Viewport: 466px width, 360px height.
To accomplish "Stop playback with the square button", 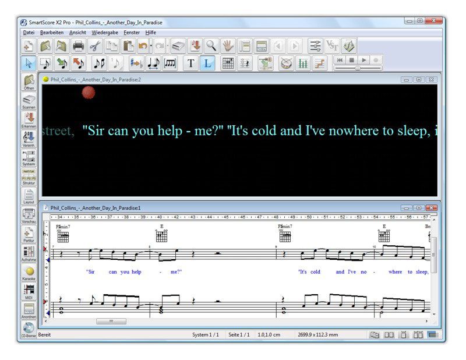I will [352, 60].
